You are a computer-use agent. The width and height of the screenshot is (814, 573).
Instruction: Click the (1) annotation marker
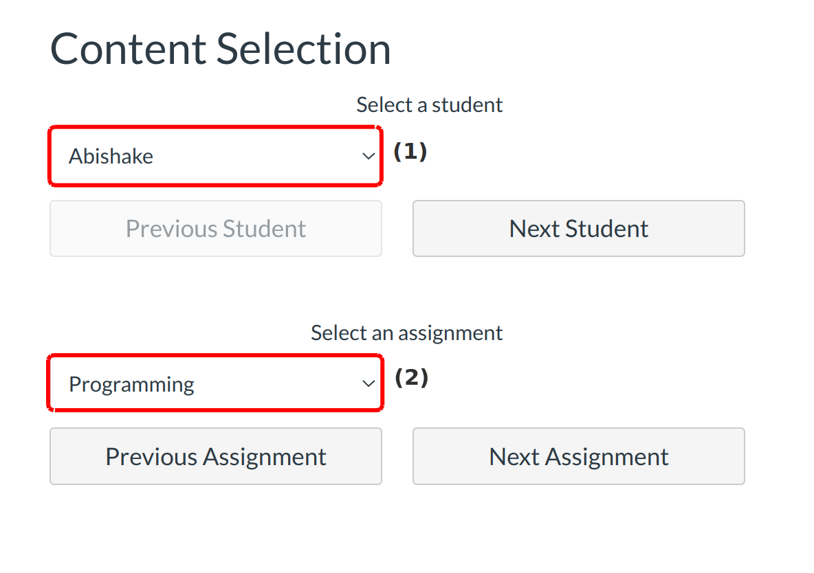pyautogui.click(x=410, y=153)
